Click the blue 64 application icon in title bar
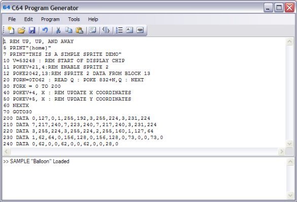Image resolution: width=297 pixels, height=202 pixels. pyautogui.click(x=6, y=8)
